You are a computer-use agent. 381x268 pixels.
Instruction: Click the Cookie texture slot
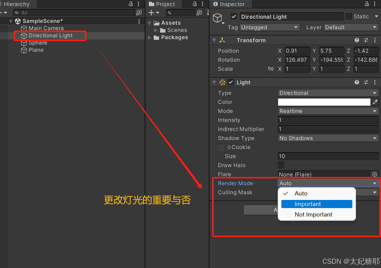222,147
